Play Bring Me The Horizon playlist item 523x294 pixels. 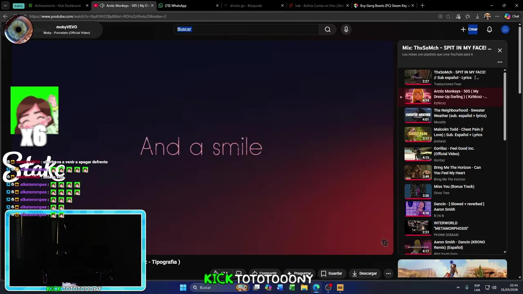click(x=451, y=173)
